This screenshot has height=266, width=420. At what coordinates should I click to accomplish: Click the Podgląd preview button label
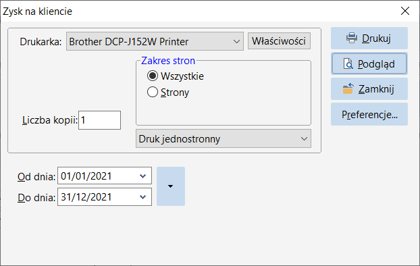coord(376,64)
